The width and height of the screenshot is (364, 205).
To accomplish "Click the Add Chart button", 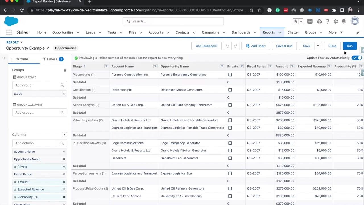I will (x=256, y=46).
